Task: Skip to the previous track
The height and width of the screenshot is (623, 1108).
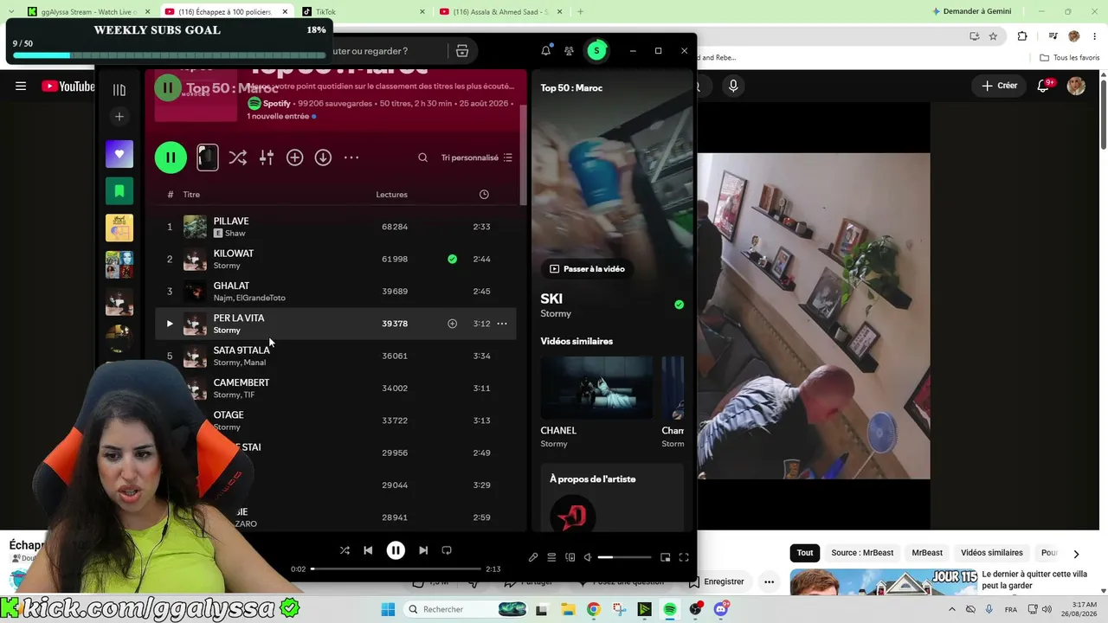Action: (368, 550)
